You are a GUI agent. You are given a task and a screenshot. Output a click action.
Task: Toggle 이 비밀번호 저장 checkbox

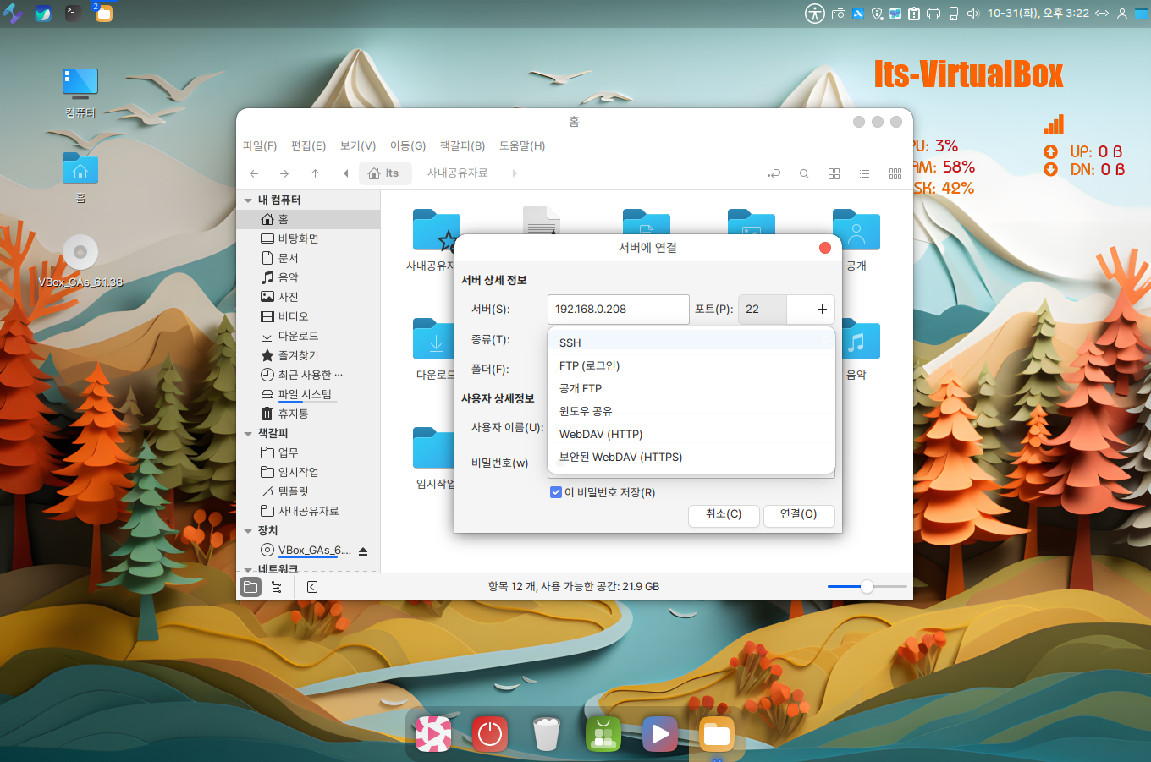click(556, 492)
